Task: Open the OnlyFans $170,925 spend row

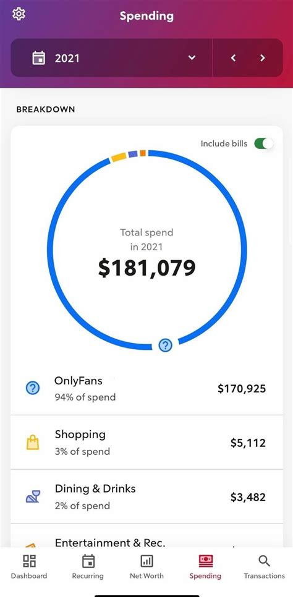Action: [x=146, y=388]
